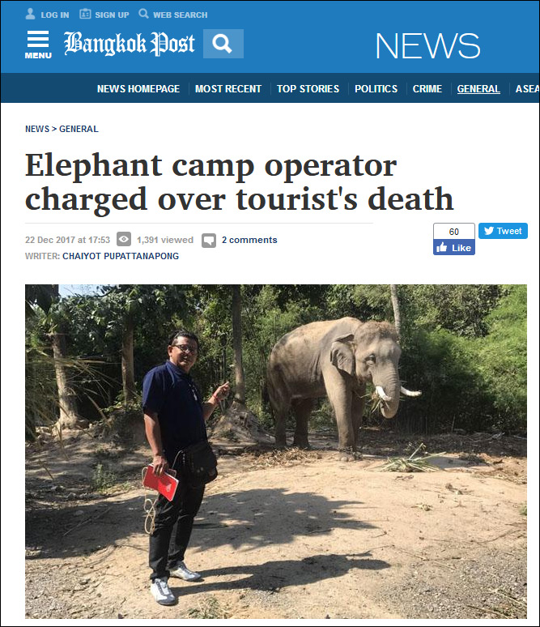The image size is (540, 627).
Task: Go to NEWS HOMEPAGE tab
Action: (x=138, y=89)
